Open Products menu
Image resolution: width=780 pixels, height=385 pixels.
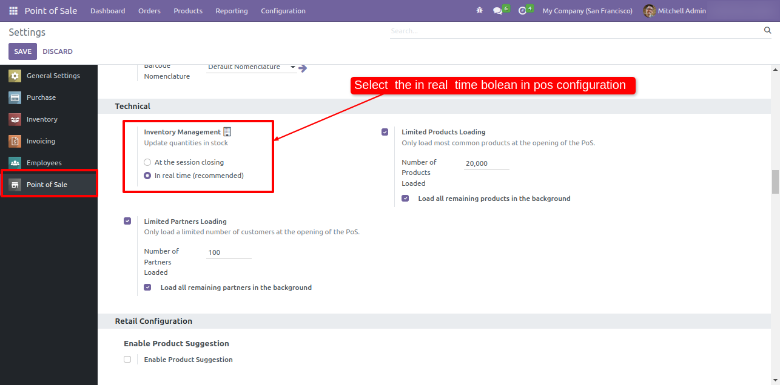click(188, 11)
